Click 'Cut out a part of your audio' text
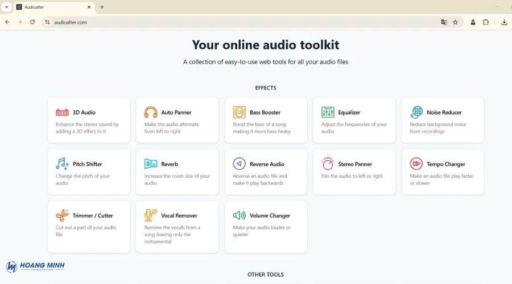Viewport: 512px width, 284px height. (x=86, y=228)
